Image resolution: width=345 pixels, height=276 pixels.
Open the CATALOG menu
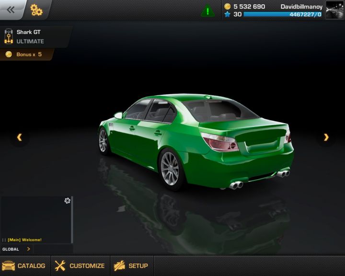[x=25, y=266]
